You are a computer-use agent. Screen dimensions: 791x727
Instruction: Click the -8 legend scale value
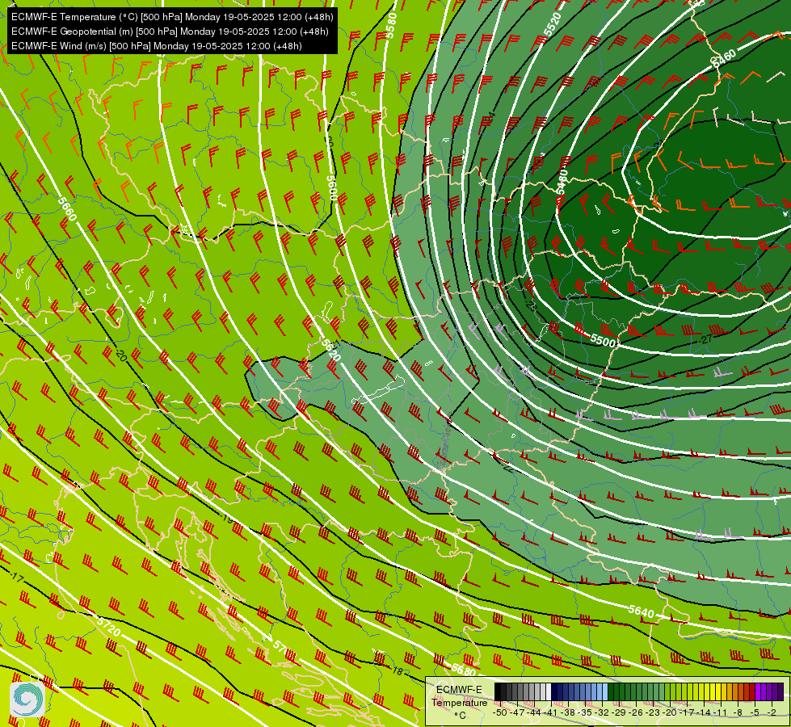tap(738, 712)
